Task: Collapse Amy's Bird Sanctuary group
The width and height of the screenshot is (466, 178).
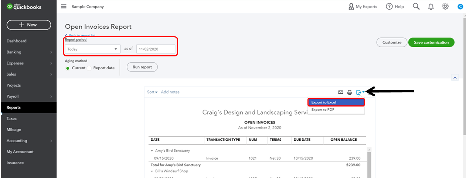Action: [x=152, y=151]
